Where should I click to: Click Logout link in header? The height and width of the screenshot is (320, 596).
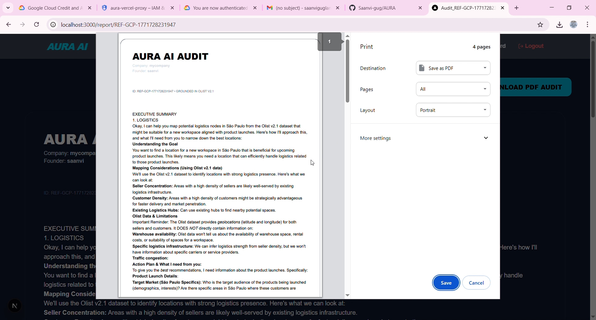tap(531, 46)
